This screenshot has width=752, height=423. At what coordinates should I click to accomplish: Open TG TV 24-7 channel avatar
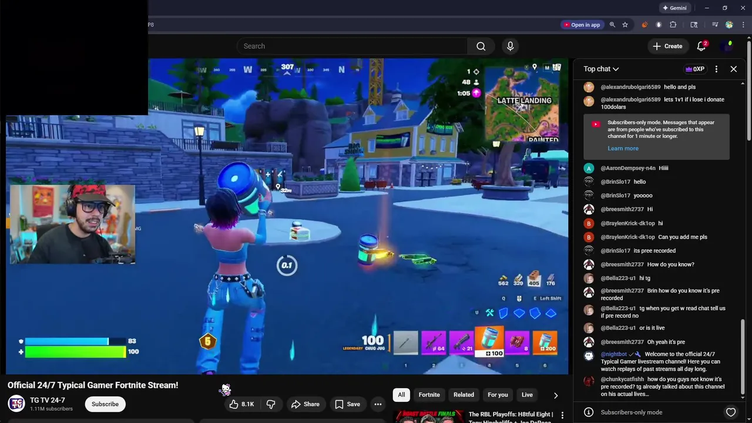16,404
